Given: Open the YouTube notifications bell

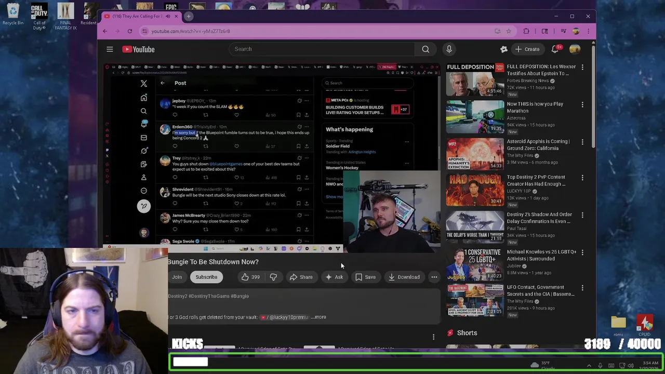Looking at the screenshot, I should click(x=555, y=49).
